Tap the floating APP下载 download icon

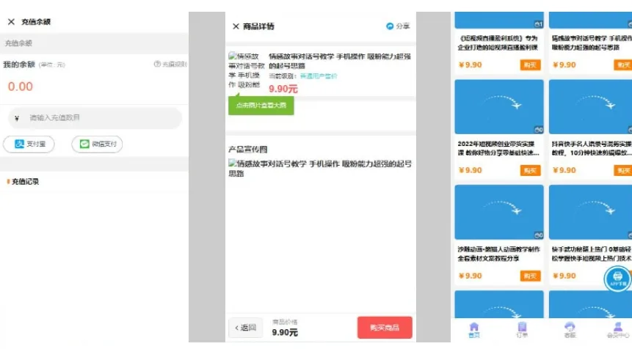(617, 279)
